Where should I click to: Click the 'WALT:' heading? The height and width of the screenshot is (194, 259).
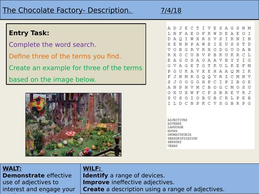(12, 168)
